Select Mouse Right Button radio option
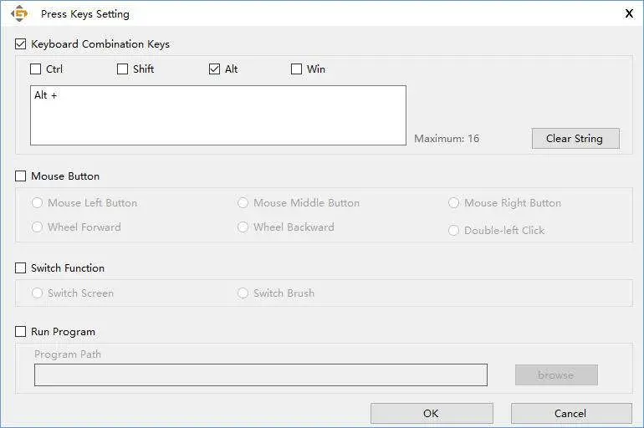The image size is (644, 428). tap(454, 203)
